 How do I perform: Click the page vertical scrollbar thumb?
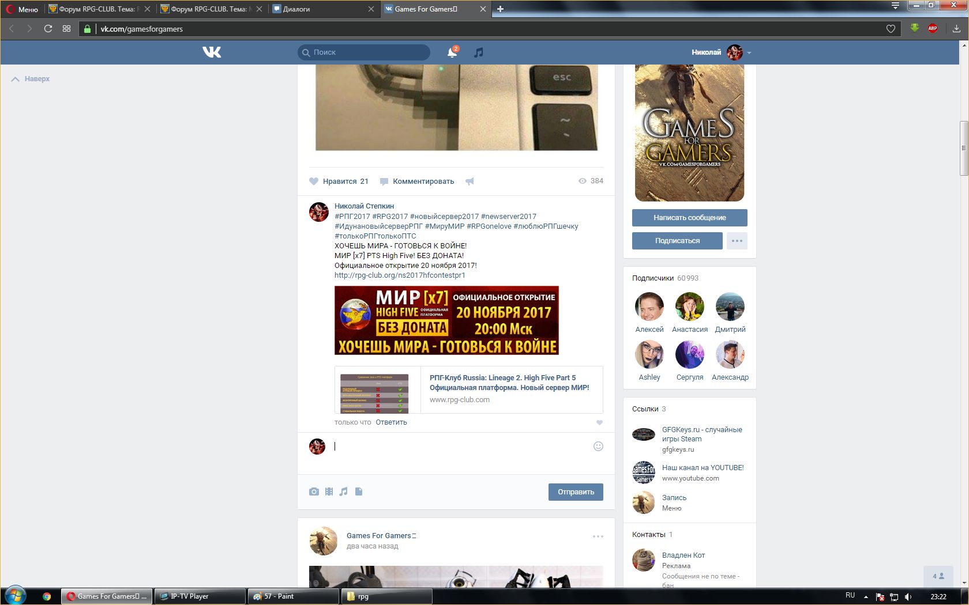pyautogui.click(x=963, y=149)
